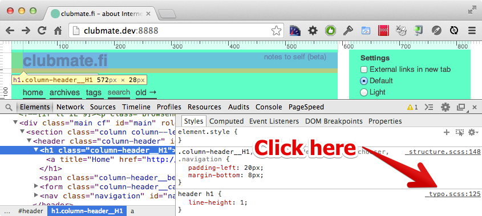Close the DevTools panel
The height and width of the screenshot is (216, 482).
click(475, 107)
